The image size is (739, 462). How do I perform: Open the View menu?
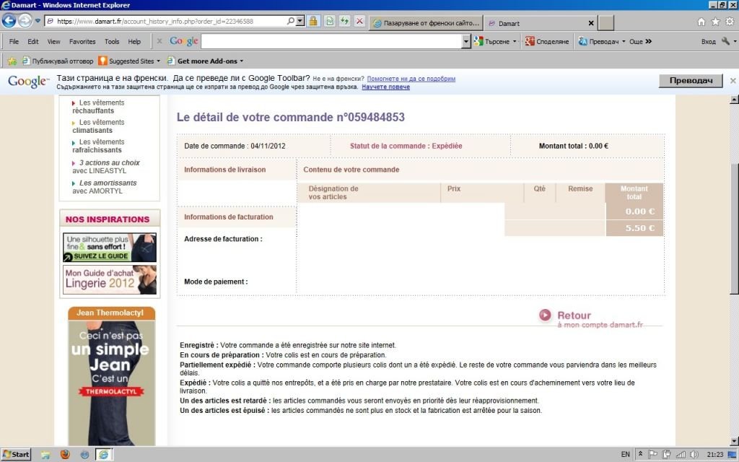pos(53,41)
